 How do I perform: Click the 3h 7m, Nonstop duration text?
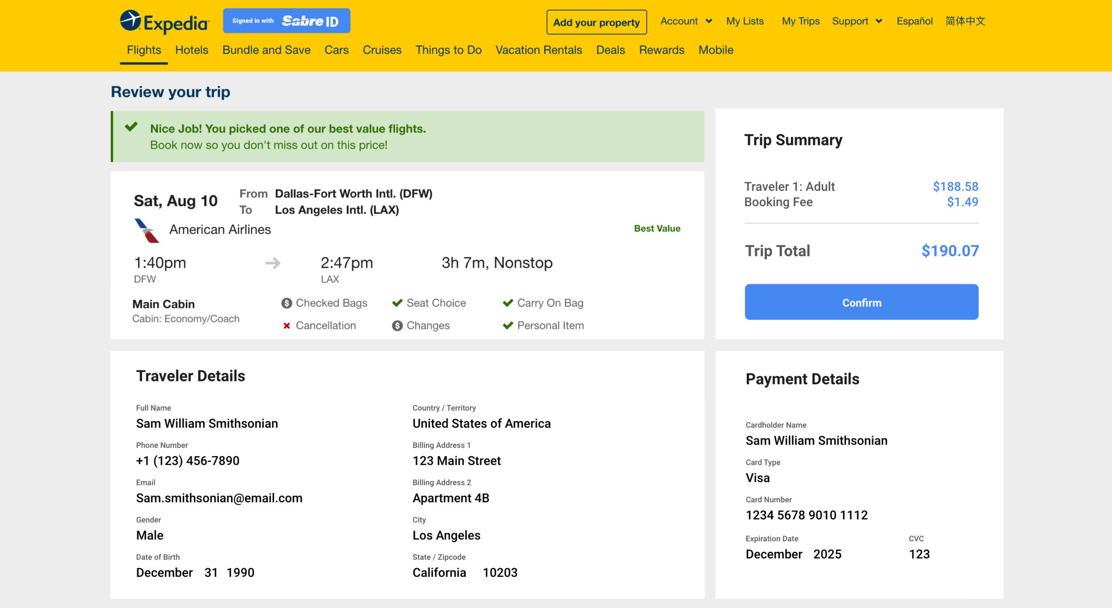(497, 263)
